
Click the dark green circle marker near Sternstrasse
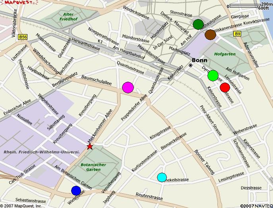coord(198,24)
